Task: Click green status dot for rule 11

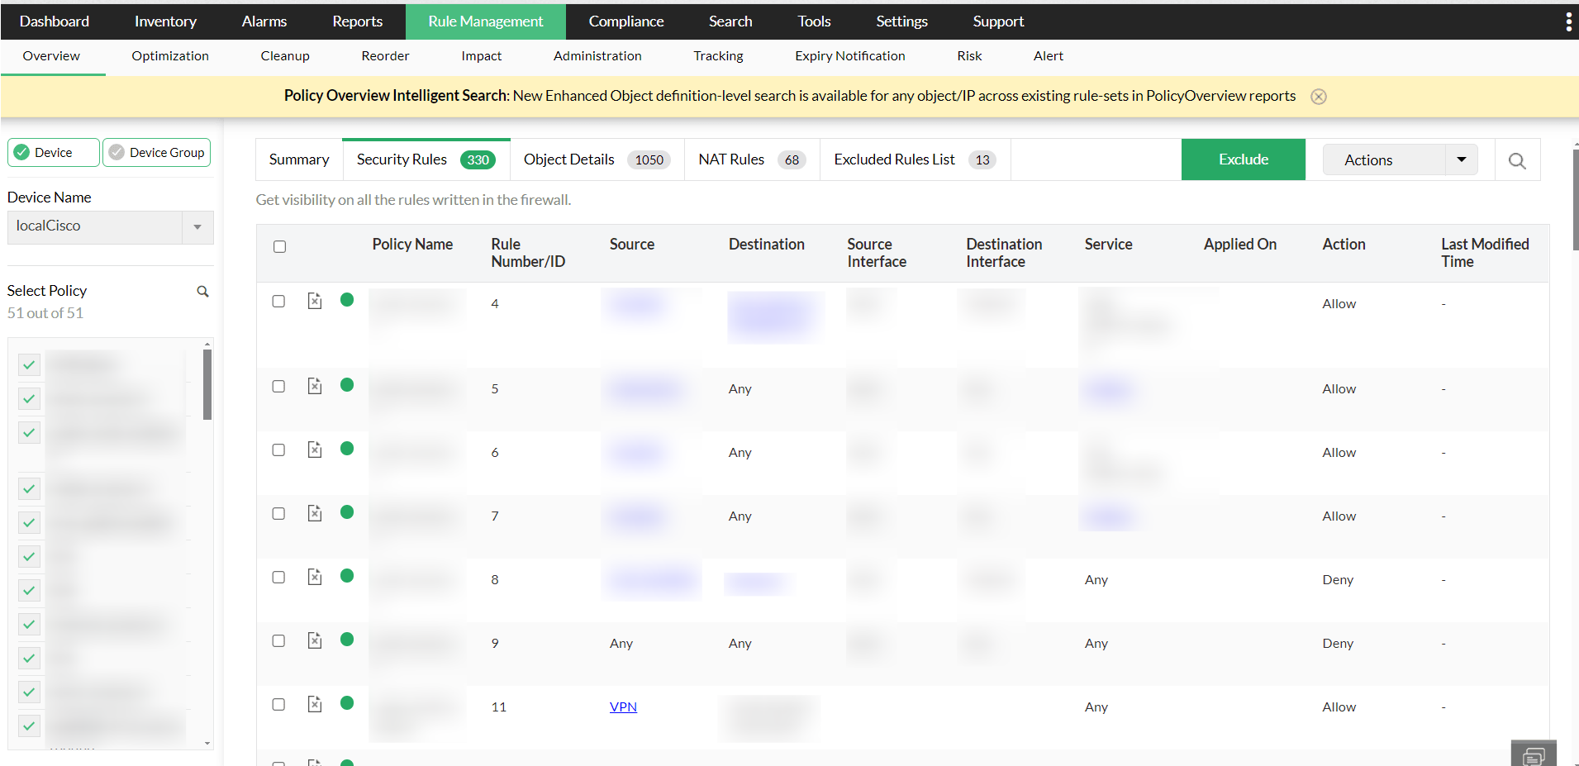Action: 347,703
